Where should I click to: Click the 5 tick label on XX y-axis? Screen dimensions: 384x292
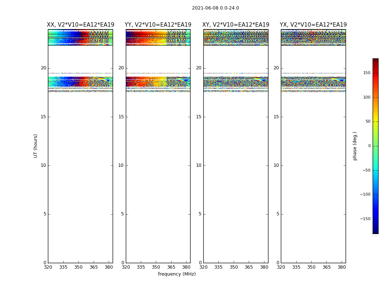45,214
